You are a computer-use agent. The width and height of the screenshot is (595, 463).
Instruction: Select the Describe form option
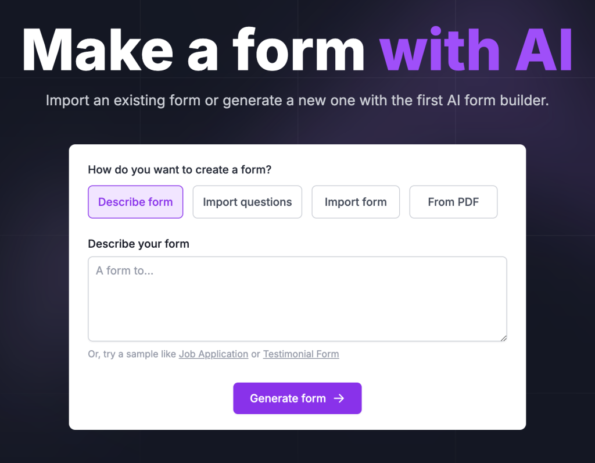[135, 202]
